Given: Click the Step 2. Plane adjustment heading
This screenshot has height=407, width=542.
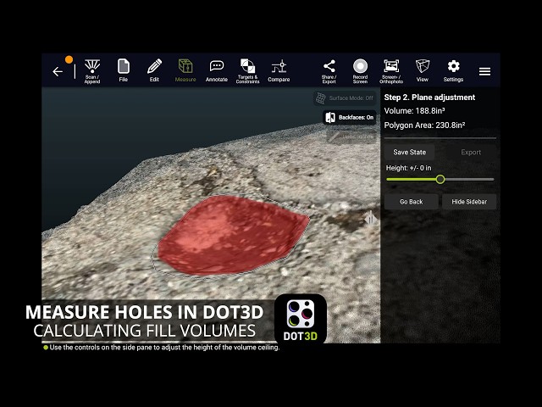Looking at the screenshot, I should point(429,98).
